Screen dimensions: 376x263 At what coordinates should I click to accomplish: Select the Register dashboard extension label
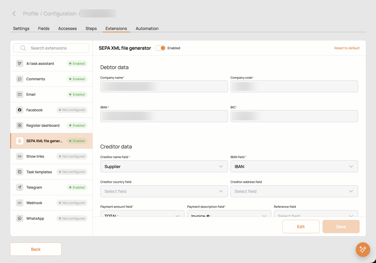(43, 126)
